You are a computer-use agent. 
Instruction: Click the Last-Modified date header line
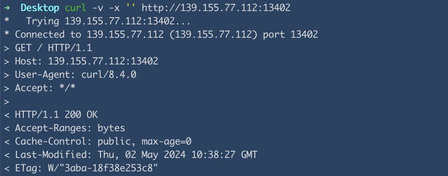136,155
